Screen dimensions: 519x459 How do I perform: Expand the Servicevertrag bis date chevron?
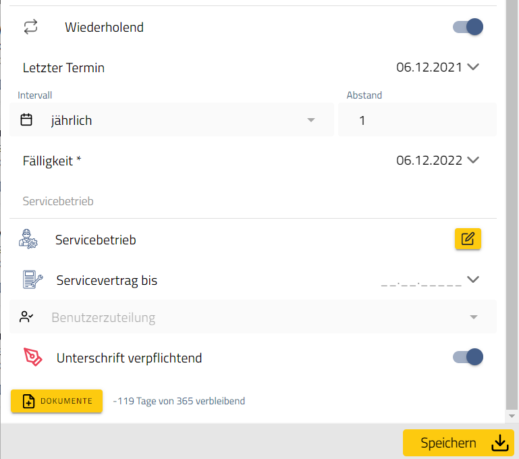[473, 279]
